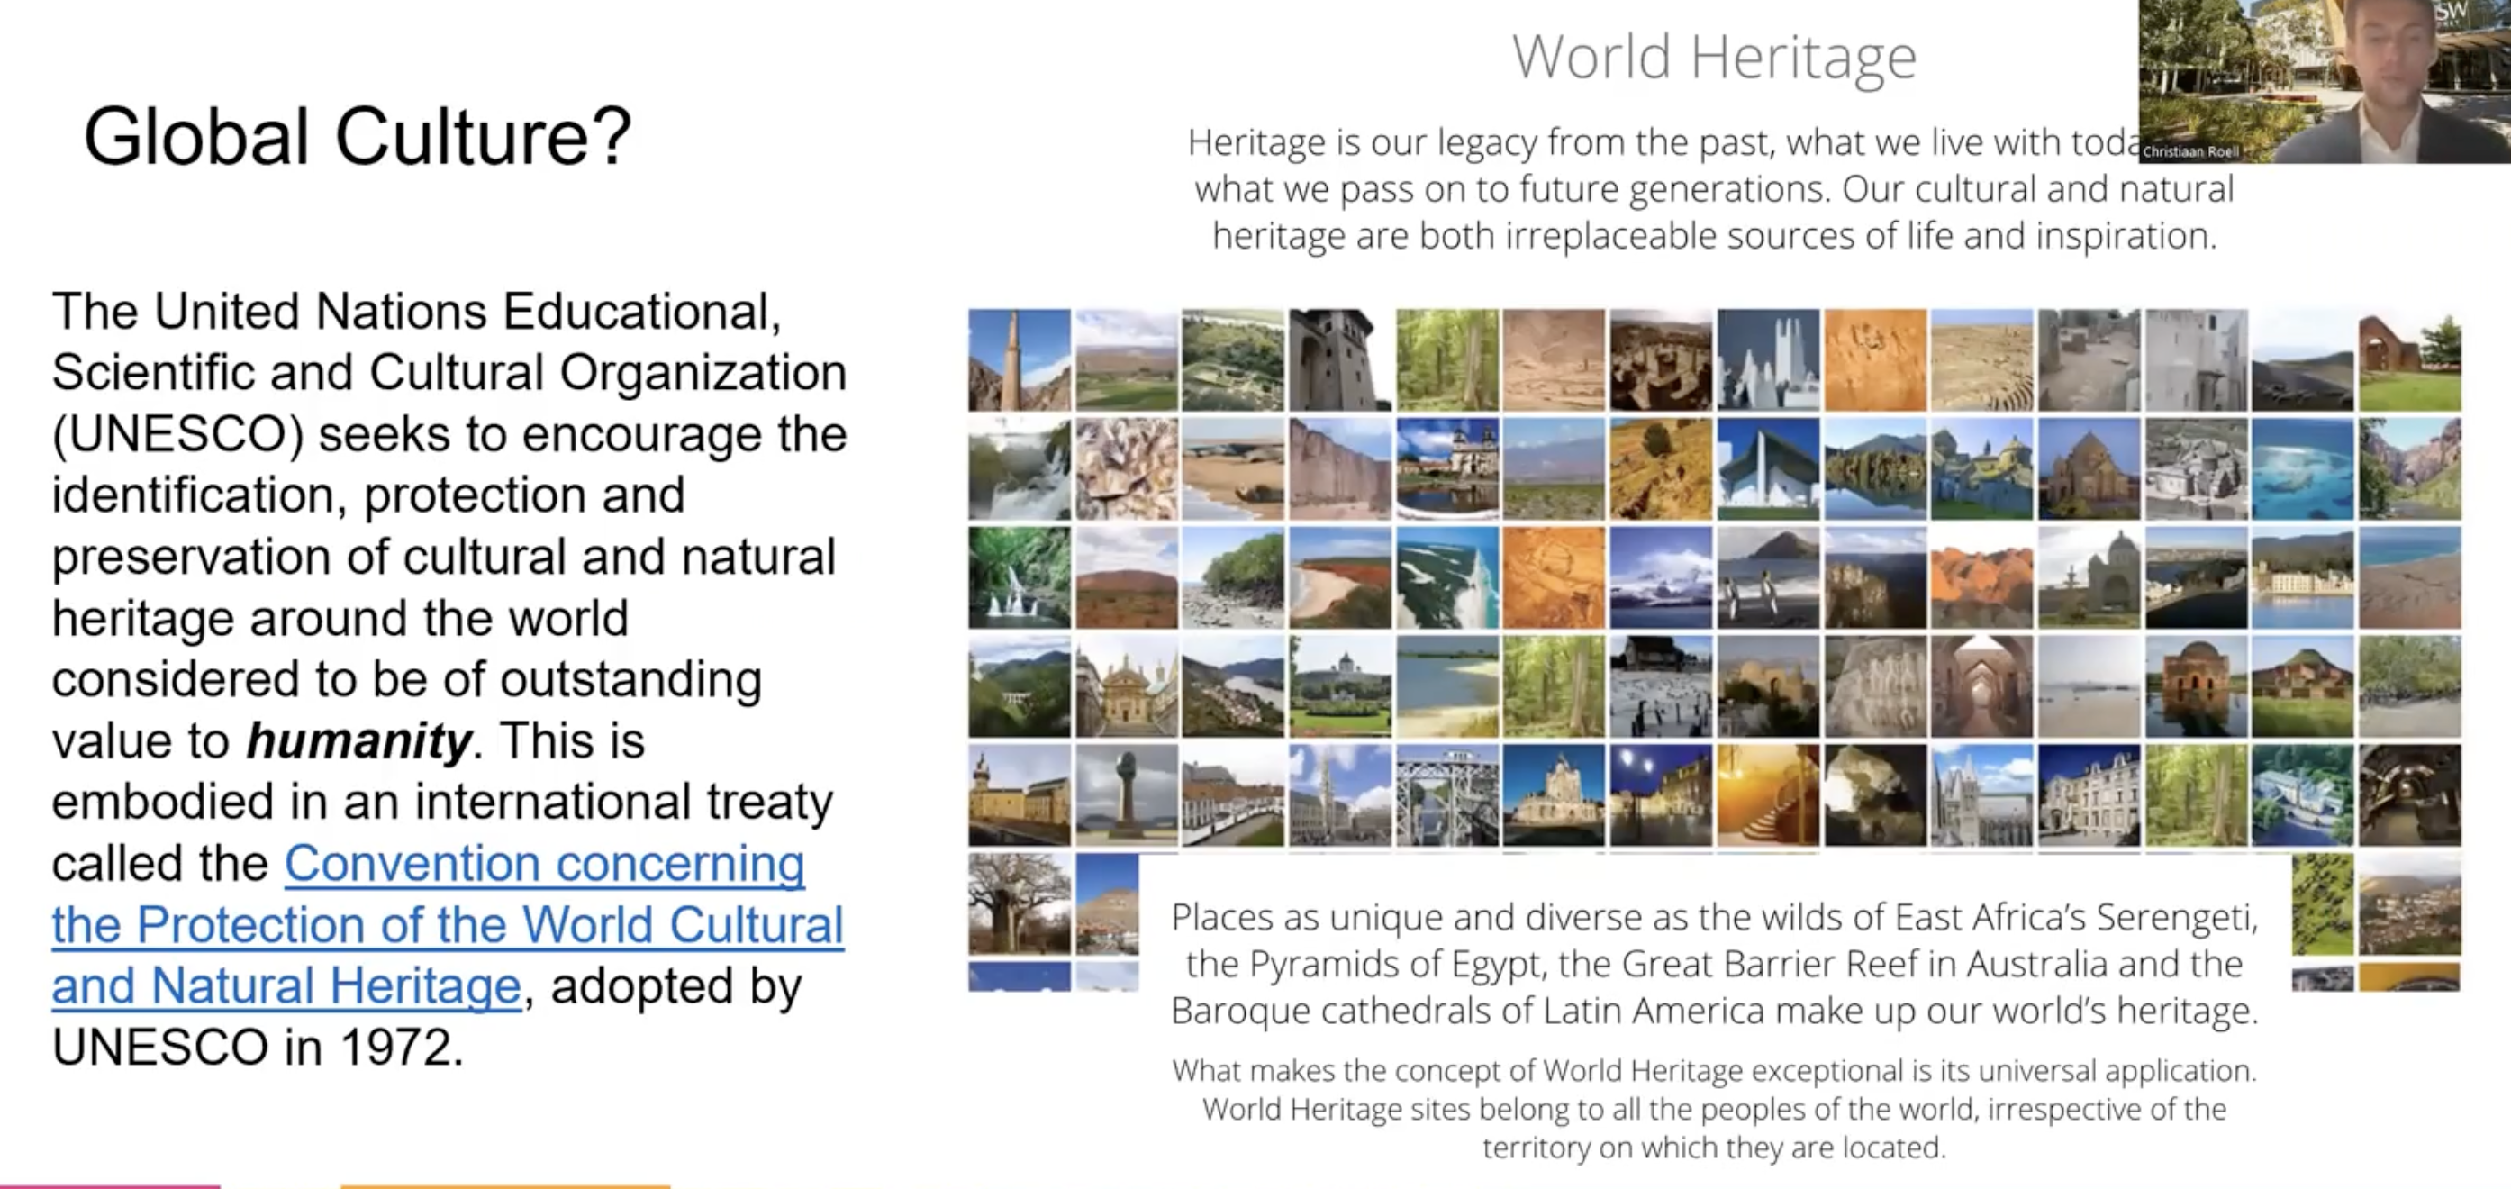Click the speaker webcam video thumbnail
The height and width of the screenshot is (1189, 2511).
[2324, 80]
